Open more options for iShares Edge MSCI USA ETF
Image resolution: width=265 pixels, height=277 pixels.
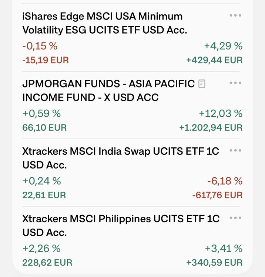click(235, 16)
